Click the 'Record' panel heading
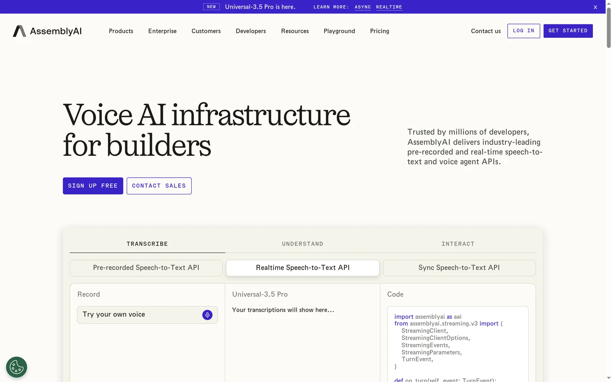The height and width of the screenshot is (382, 612). click(89, 294)
